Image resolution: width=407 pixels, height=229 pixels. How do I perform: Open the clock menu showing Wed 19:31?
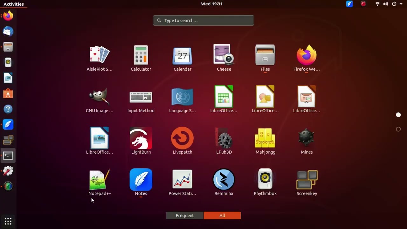pos(211,4)
